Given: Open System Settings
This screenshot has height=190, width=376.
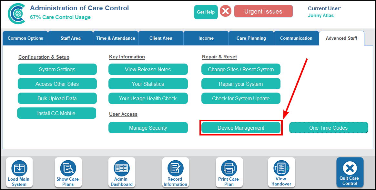Looking at the screenshot, I should 57,69.
